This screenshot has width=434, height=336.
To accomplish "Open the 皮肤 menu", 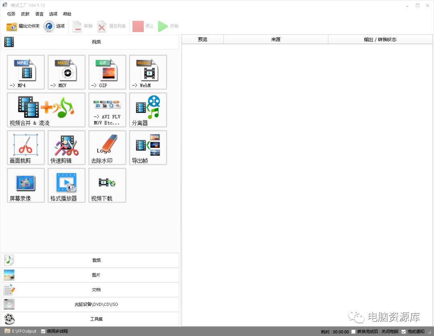I will [x=25, y=14].
